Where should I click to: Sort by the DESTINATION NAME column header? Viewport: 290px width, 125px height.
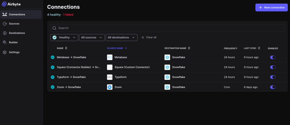click(x=177, y=48)
